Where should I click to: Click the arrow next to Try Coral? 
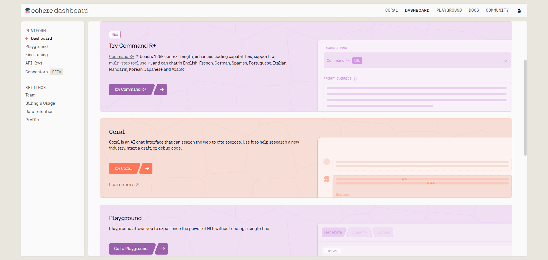click(x=146, y=168)
